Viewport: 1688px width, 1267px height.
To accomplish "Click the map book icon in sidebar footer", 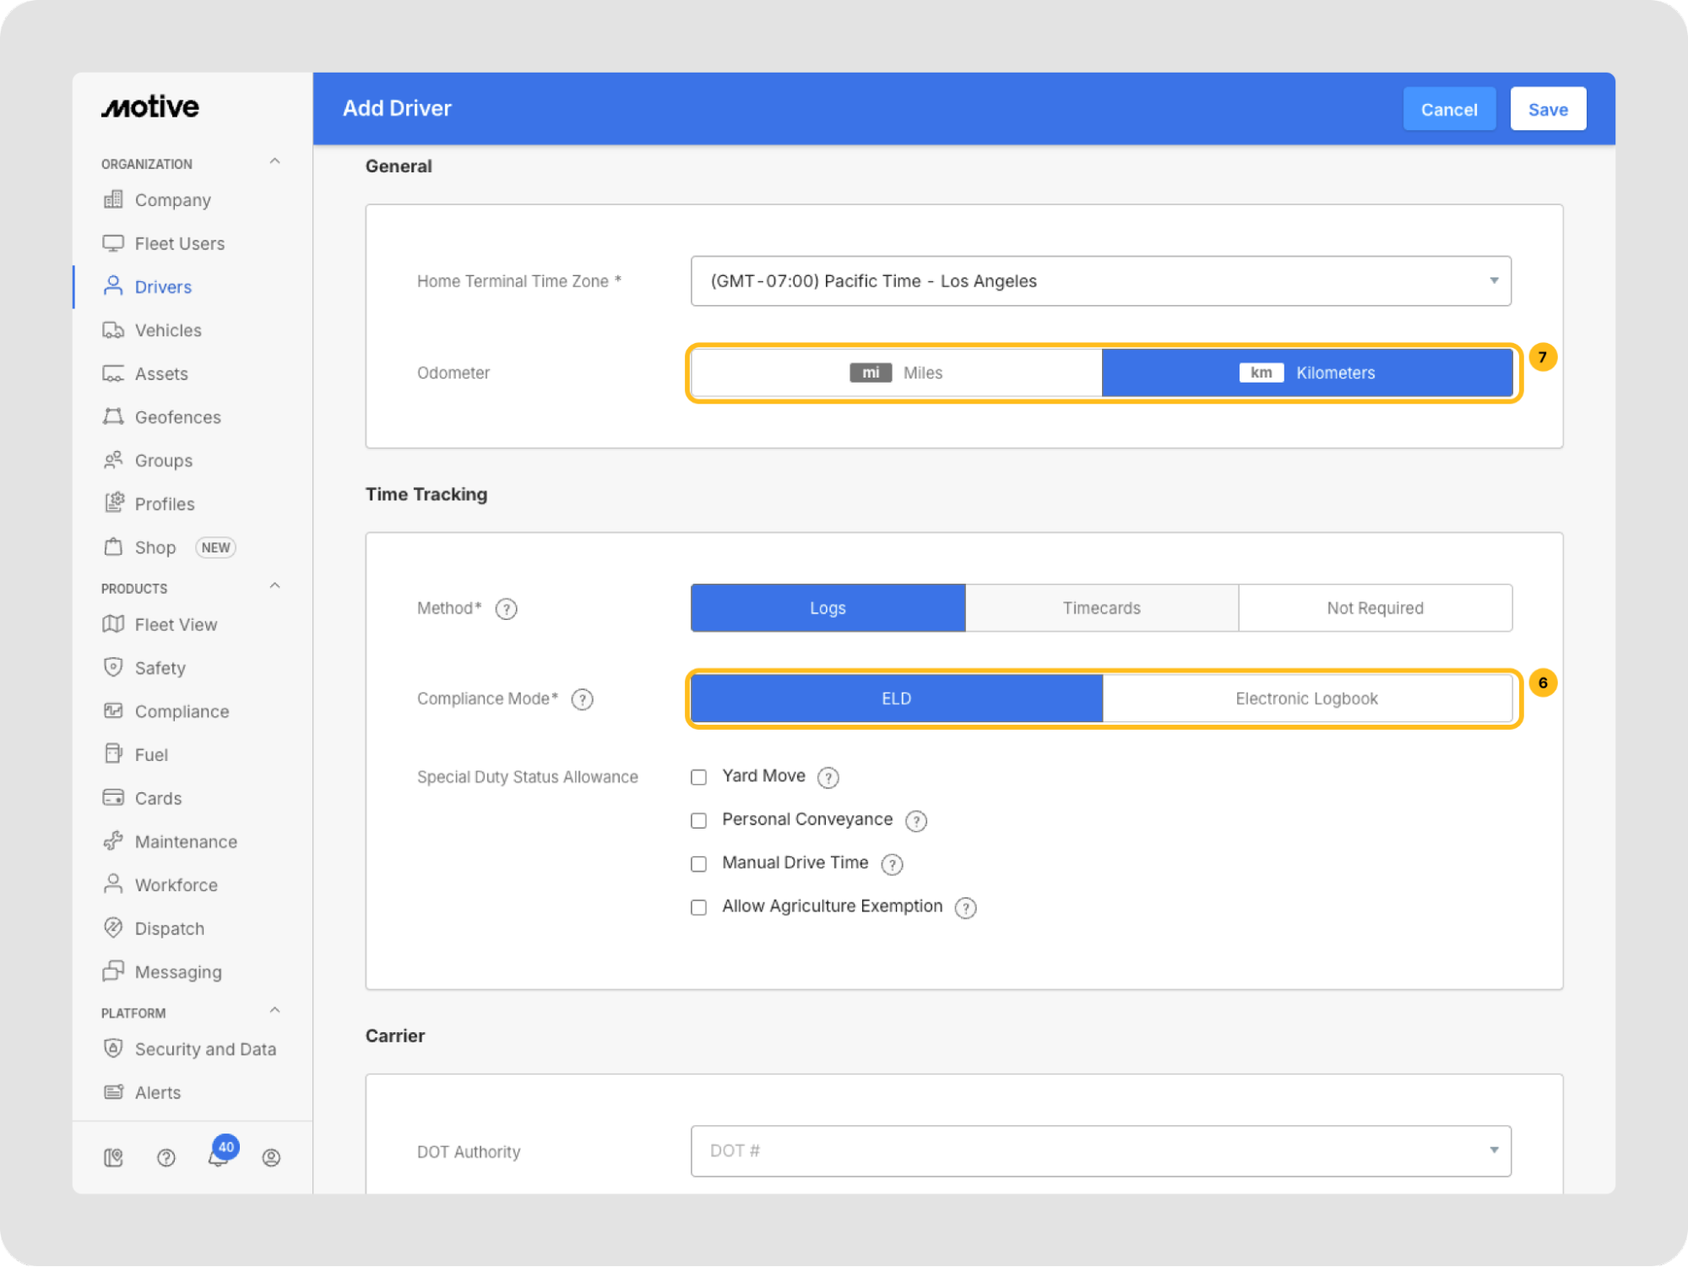I will click(113, 1157).
